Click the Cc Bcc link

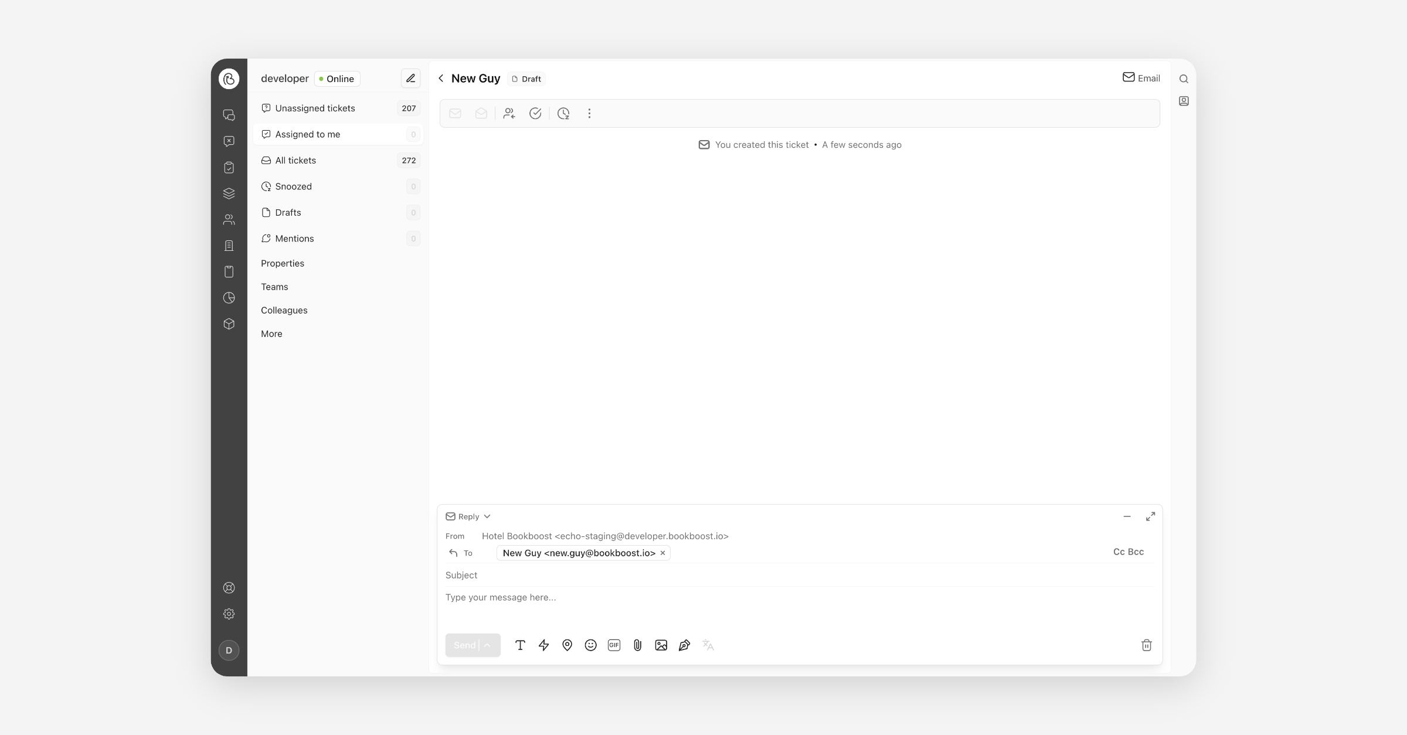point(1129,552)
